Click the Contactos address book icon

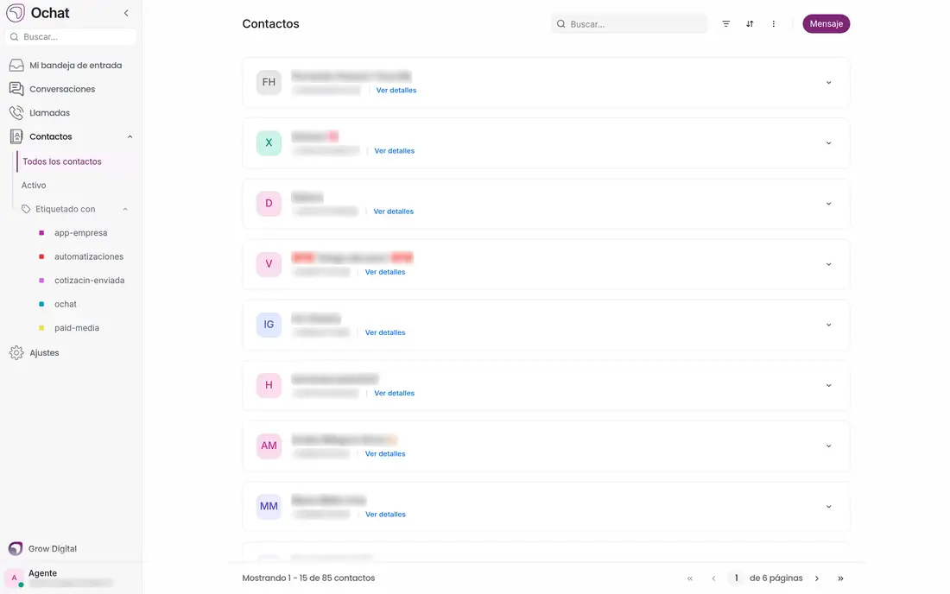coord(16,136)
